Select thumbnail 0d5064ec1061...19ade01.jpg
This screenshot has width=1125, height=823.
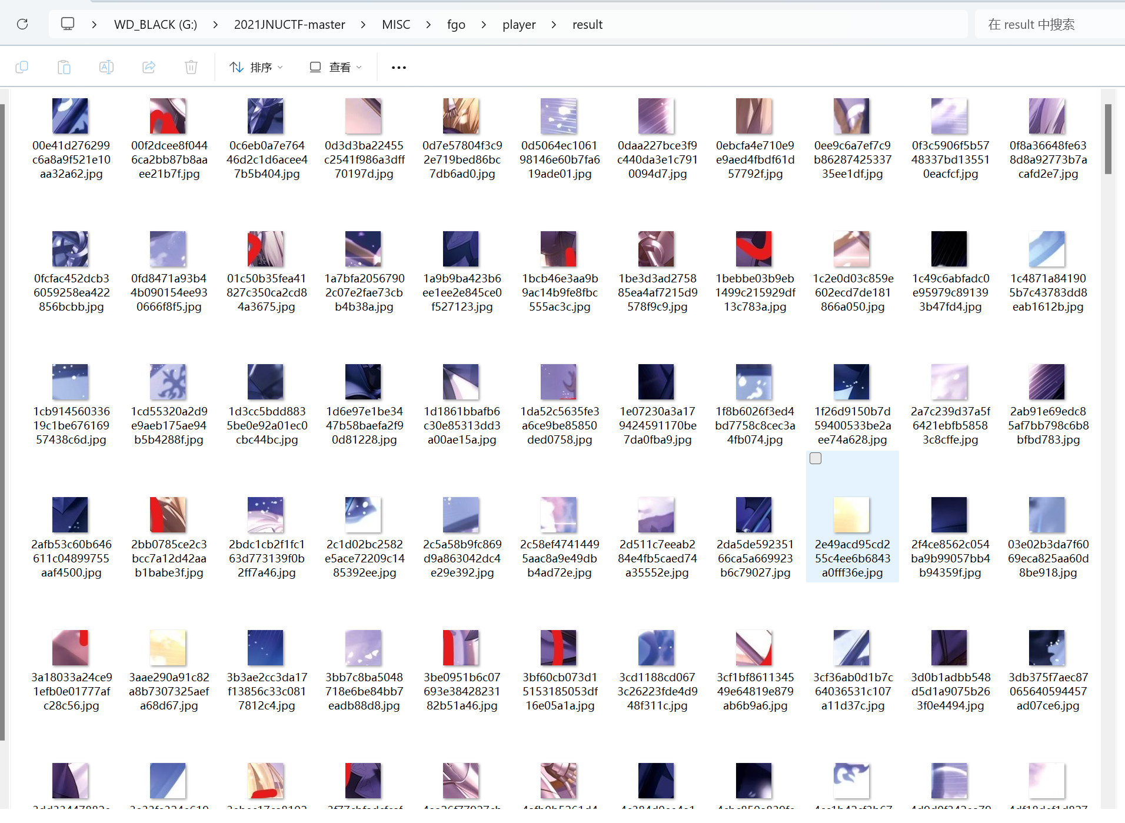pos(558,116)
